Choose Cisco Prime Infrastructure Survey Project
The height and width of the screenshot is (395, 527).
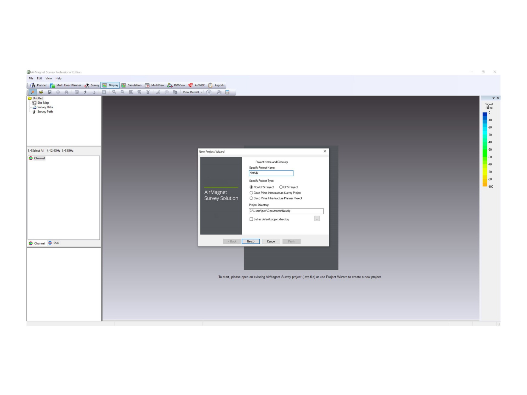[x=251, y=193]
